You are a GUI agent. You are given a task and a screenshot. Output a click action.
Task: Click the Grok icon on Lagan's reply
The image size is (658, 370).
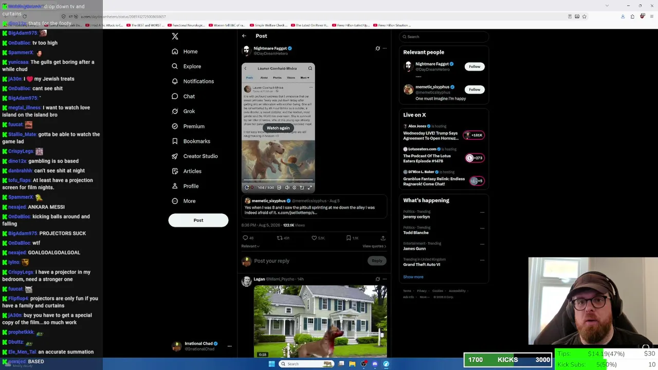coord(377,279)
